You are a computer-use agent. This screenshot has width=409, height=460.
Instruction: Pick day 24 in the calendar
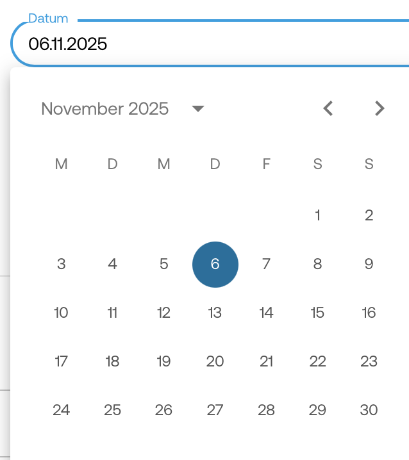coord(62,410)
